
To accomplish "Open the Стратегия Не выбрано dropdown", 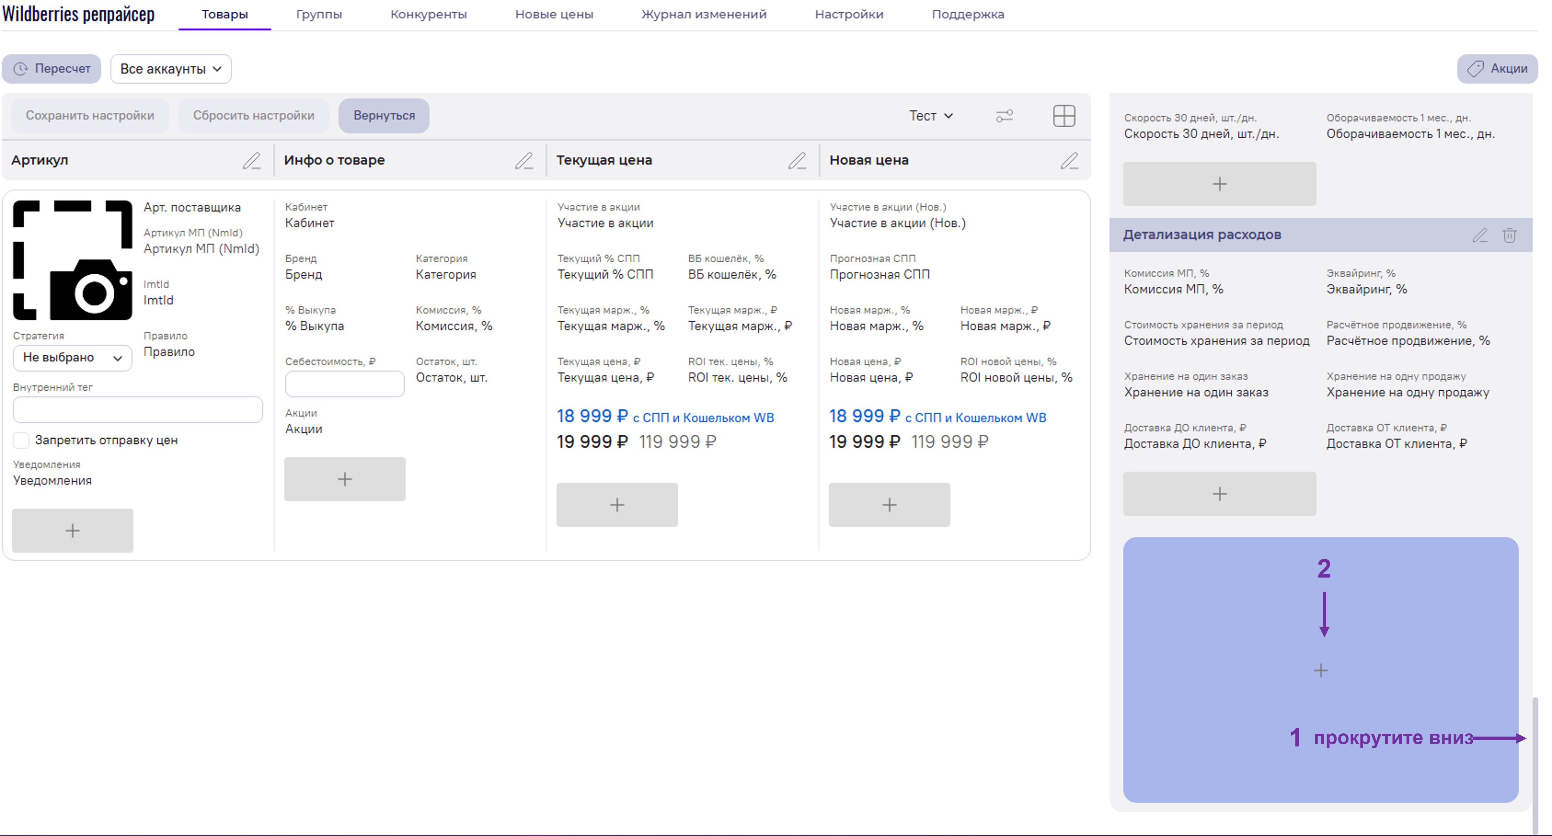I will [72, 358].
